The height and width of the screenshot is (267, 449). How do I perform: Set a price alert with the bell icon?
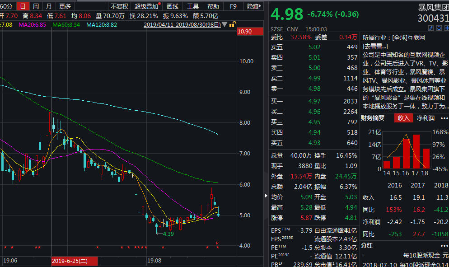tap(439, 28)
